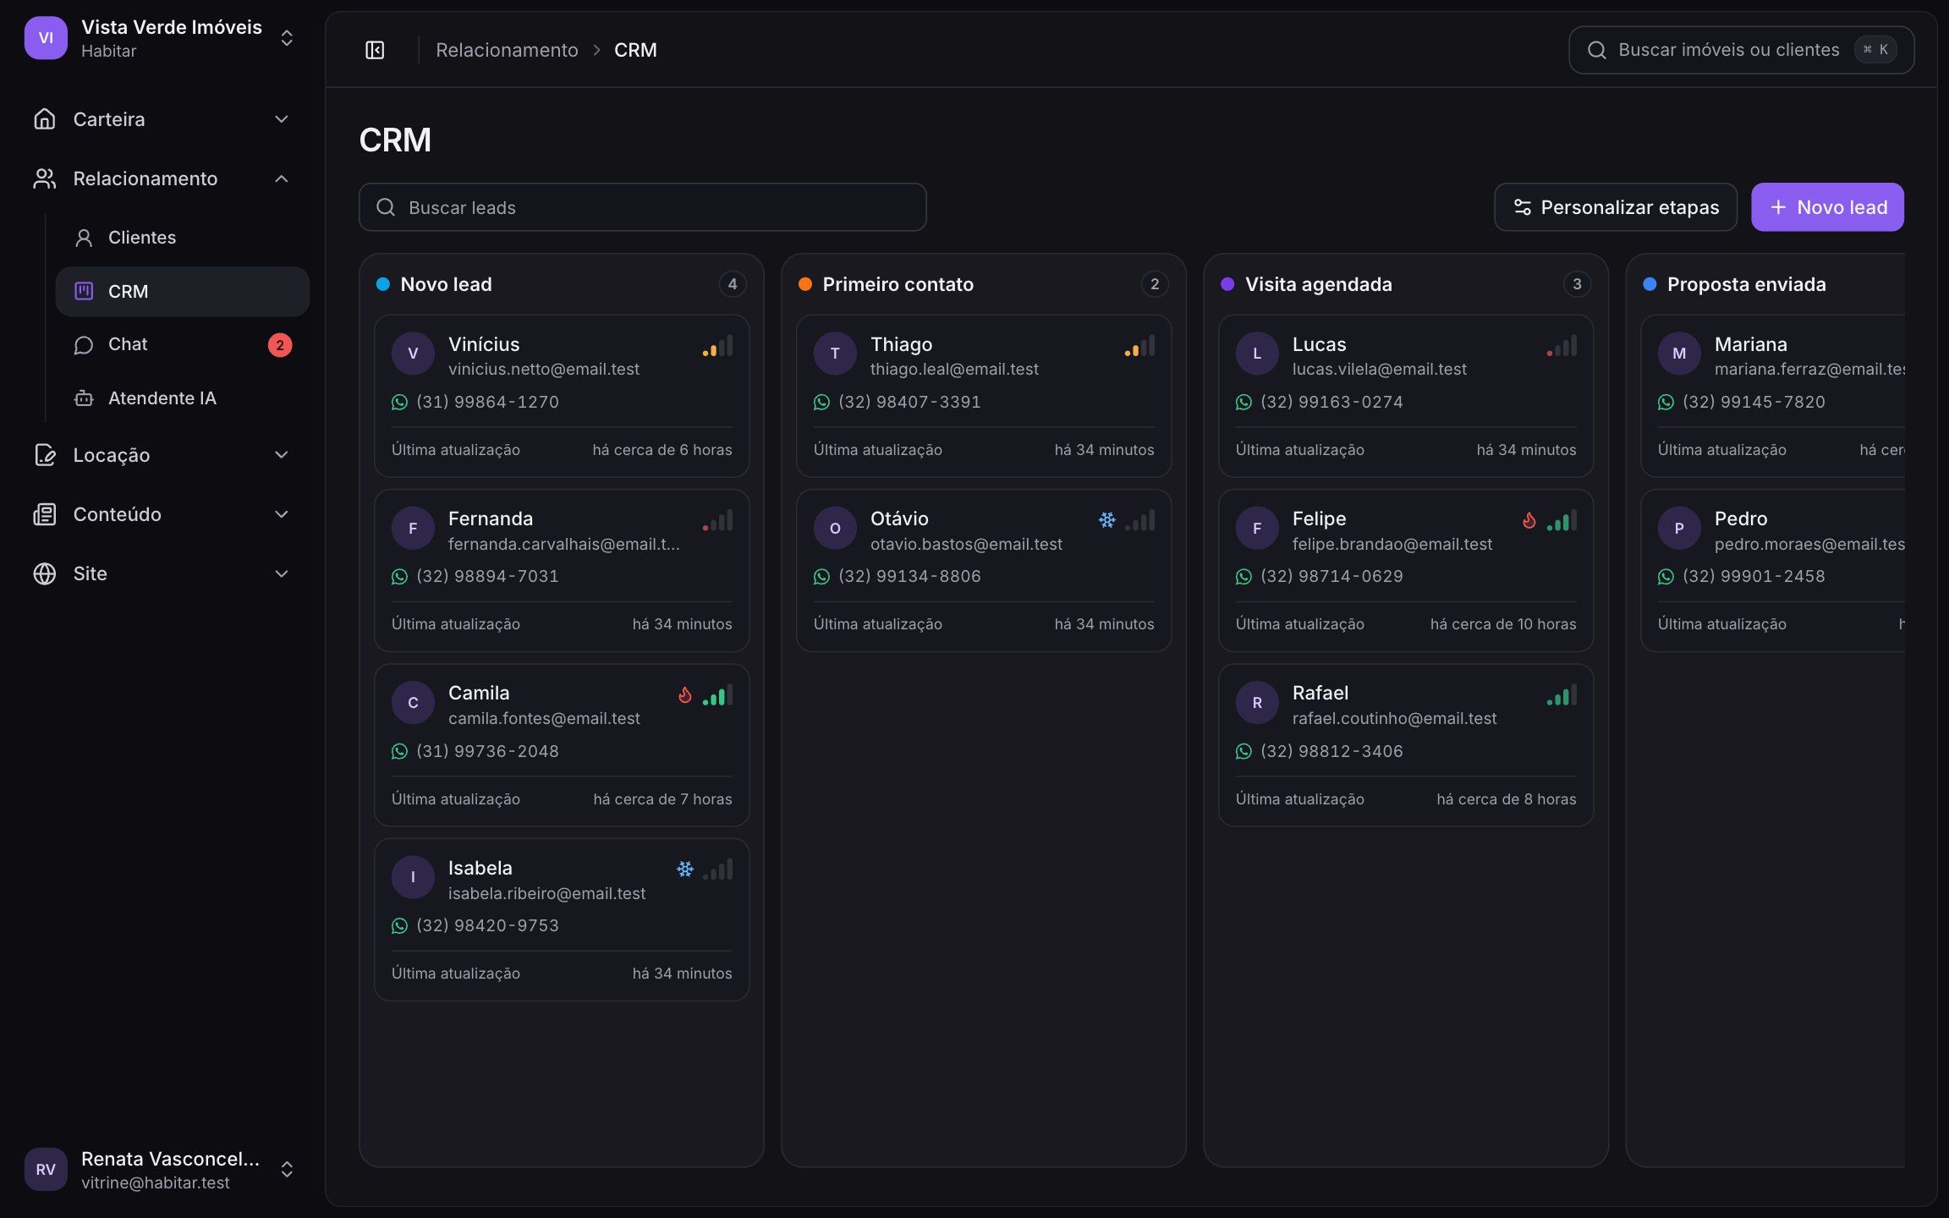Click signal bars on Thiago card
Viewport: 1949px width, 1218px height.
pos(1139,346)
